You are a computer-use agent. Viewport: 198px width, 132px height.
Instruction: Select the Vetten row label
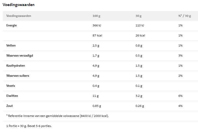point(11,46)
